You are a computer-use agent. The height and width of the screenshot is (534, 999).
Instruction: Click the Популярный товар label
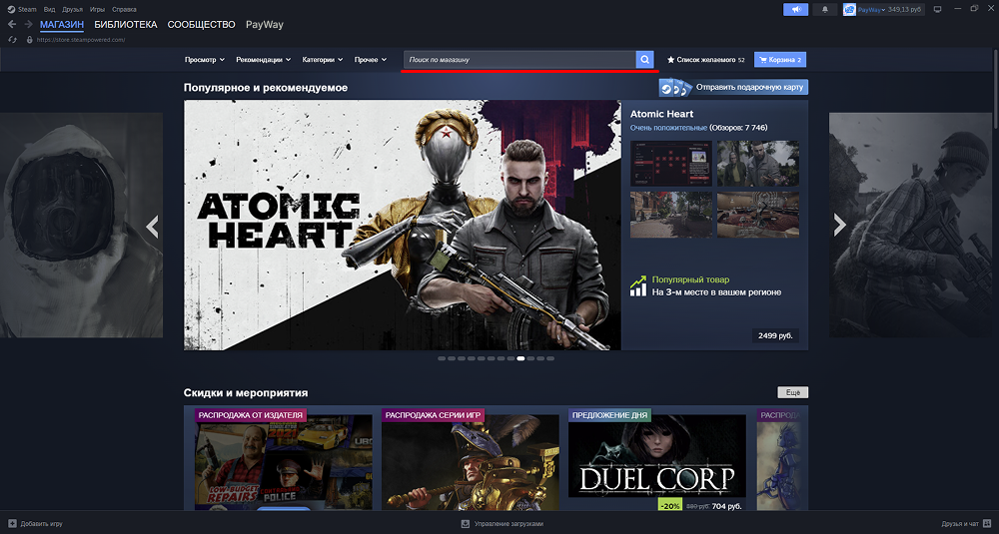pos(690,279)
